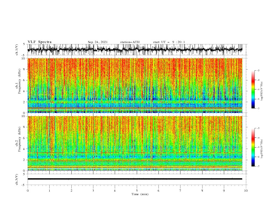Click time axis tick label '3'
Viewport: 277px width, 214px height.
[x=93, y=191]
